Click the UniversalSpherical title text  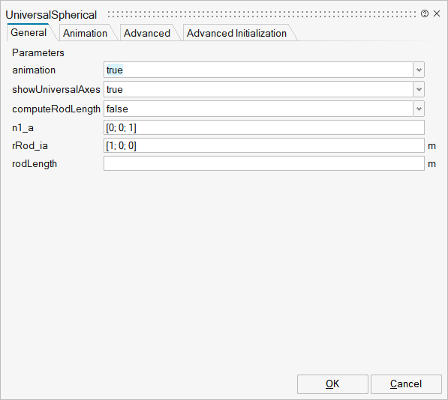click(51, 15)
